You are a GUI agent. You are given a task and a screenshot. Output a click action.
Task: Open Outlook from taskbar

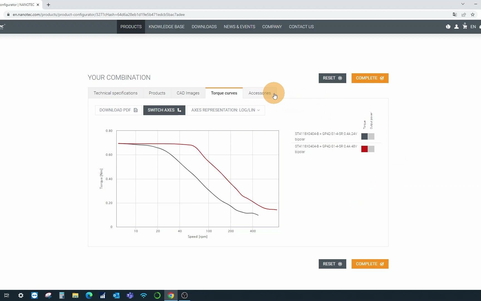point(116,295)
